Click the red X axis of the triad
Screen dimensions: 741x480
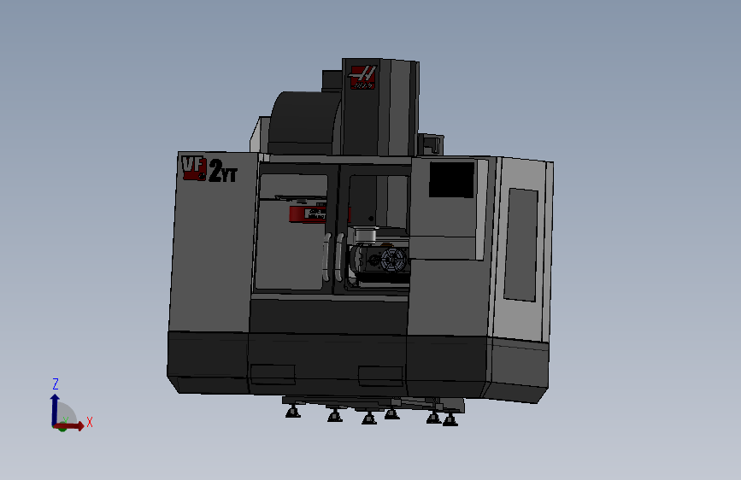coord(71,426)
